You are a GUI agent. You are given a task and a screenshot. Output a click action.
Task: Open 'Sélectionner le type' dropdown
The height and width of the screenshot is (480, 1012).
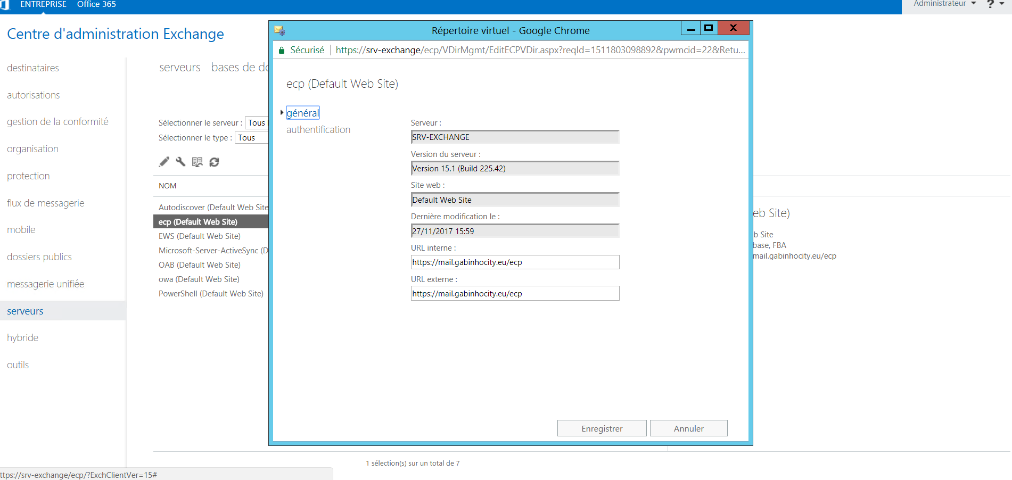click(252, 138)
